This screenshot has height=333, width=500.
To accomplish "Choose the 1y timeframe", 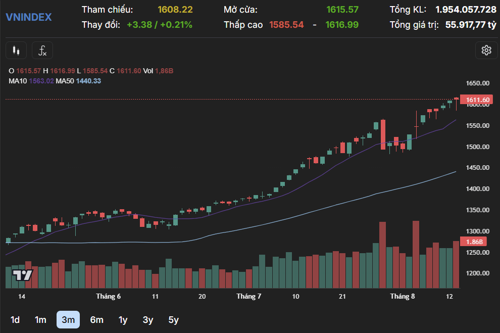I will click(123, 319).
